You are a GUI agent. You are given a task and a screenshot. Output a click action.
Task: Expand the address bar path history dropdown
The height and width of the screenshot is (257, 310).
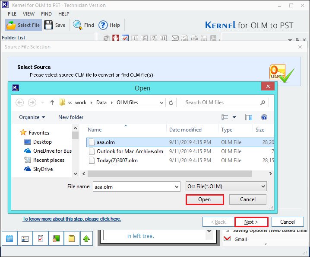click(x=161, y=103)
